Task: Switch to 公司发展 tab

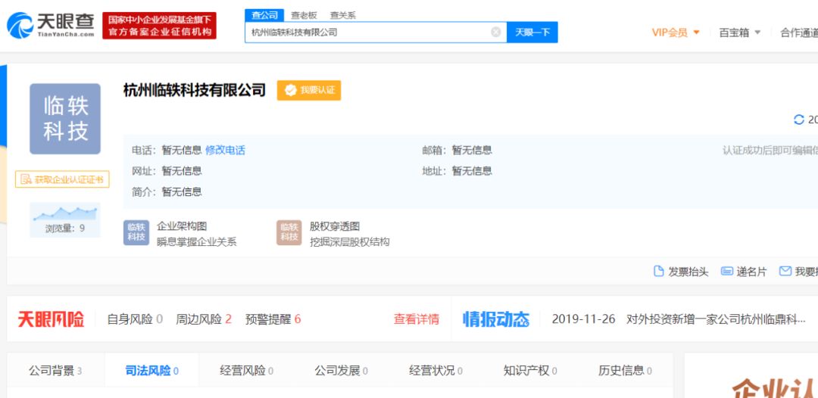Action: [x=341, y=371]
